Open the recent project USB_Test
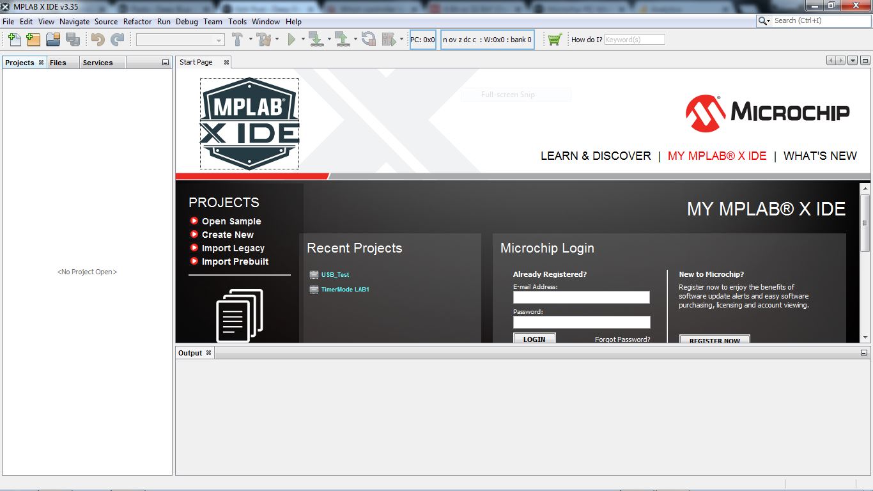873x491 pixels. click(x=335, y=275)
